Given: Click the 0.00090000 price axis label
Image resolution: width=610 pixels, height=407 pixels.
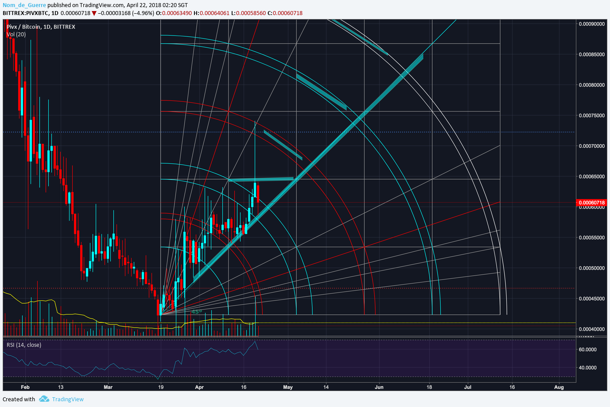Looking at the screenshot, I should pos(591,24).
